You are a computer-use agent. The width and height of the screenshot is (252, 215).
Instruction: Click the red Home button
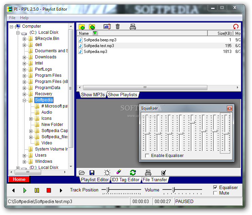pyautogui.click(x=19, y=180)
